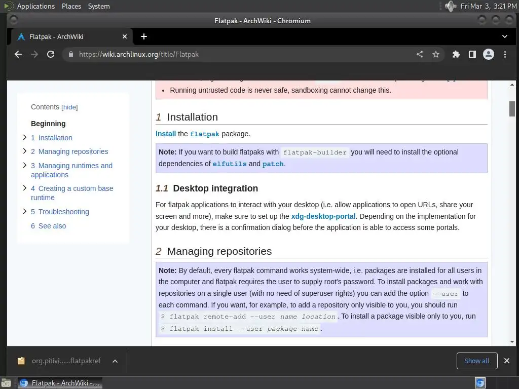This screenshot has width=519, height=389.
Task: Open the Install link
Action: click(x=166, y=134)
